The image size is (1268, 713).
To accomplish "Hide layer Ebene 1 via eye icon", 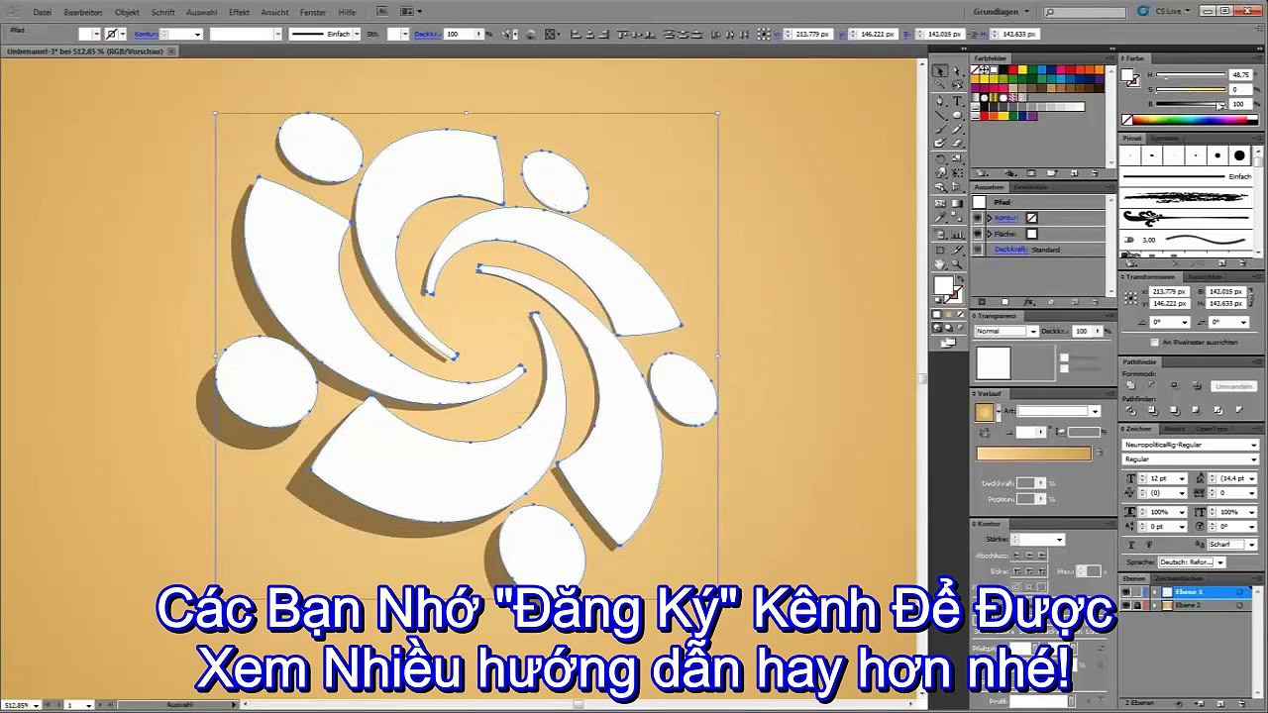I will (x=1125, y=592).
